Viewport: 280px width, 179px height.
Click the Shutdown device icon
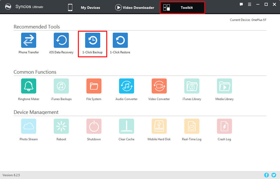tap(94, 126)
